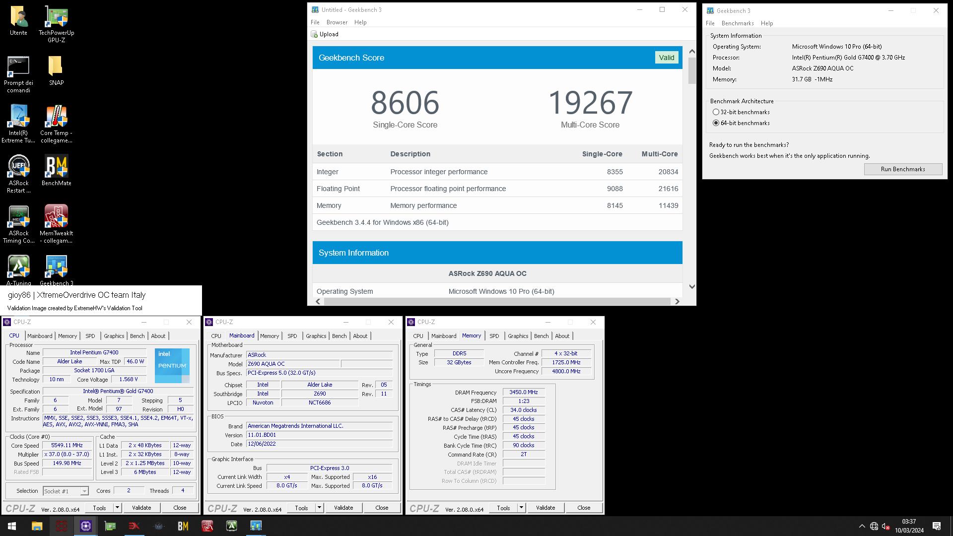The image size is (953, 536).
Task: Open the SNAP folder on desktop
Action: coord(56,71)
